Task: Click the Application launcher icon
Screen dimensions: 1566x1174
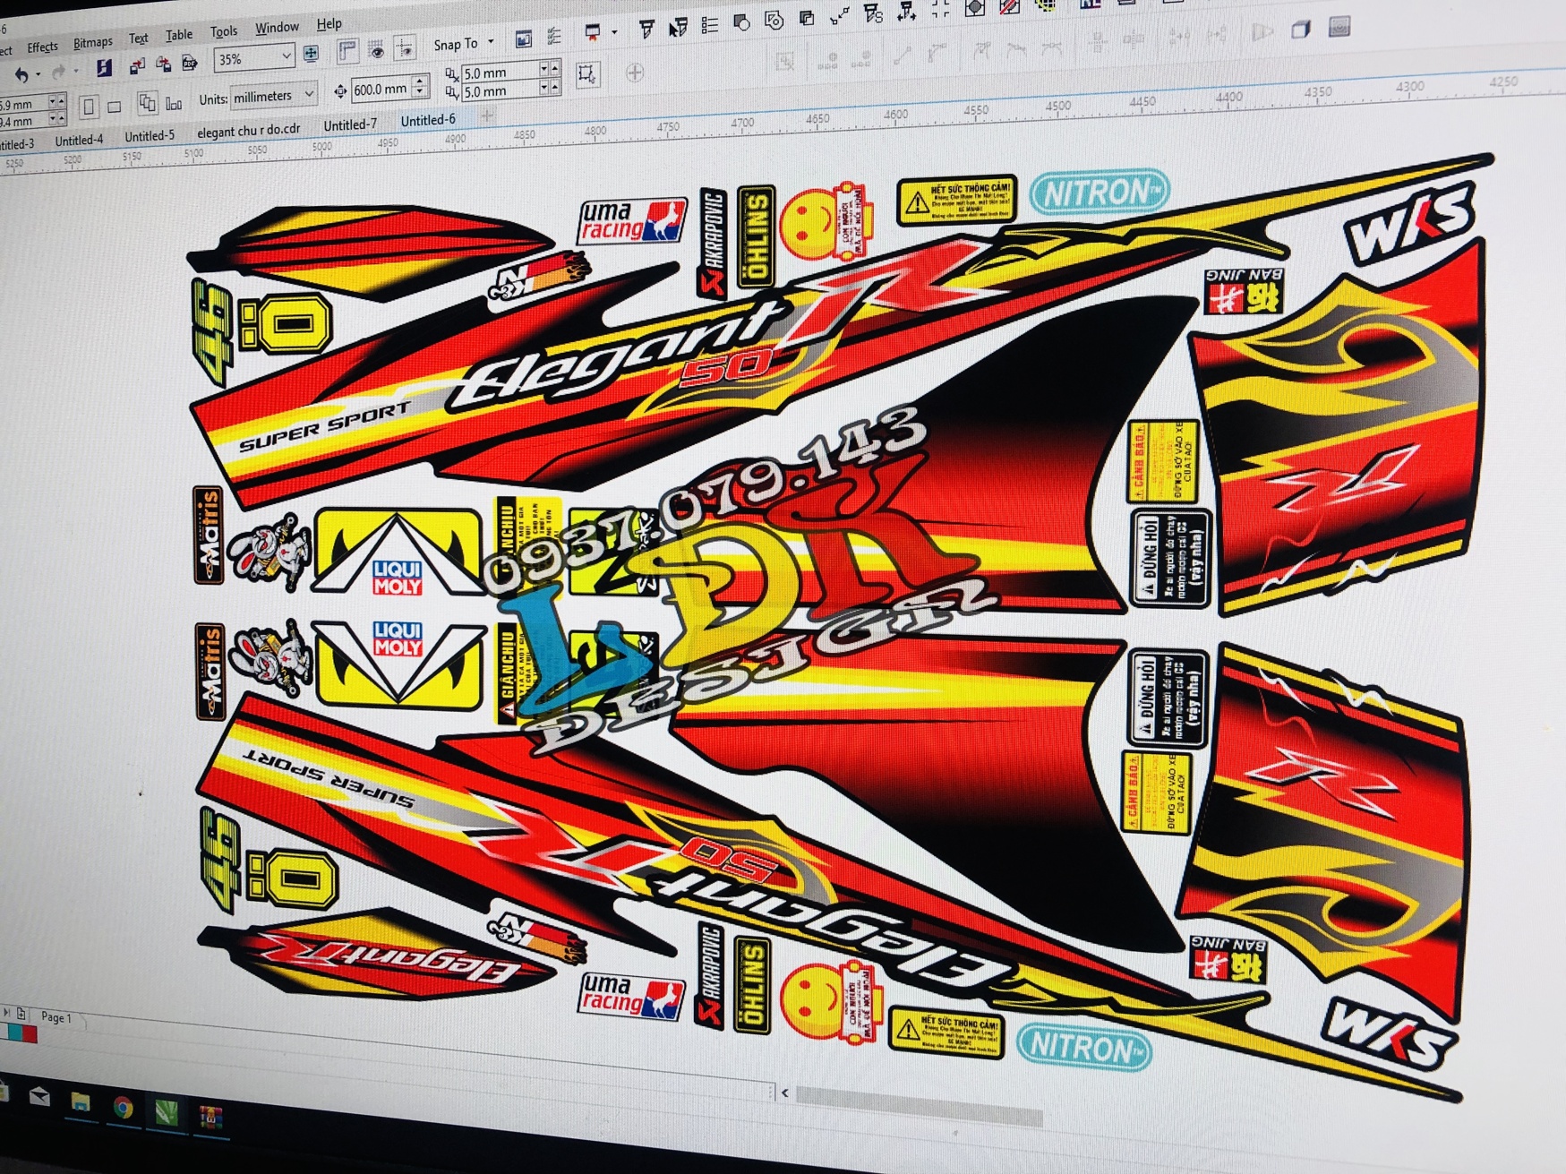Action: (593, 33)
